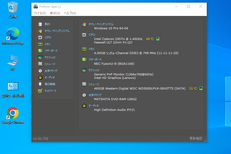The width and height of the screenshot is (231, 154).
Task: Click the text Intel HD Graphics (Lenovo)
Action: click(115, 78)
